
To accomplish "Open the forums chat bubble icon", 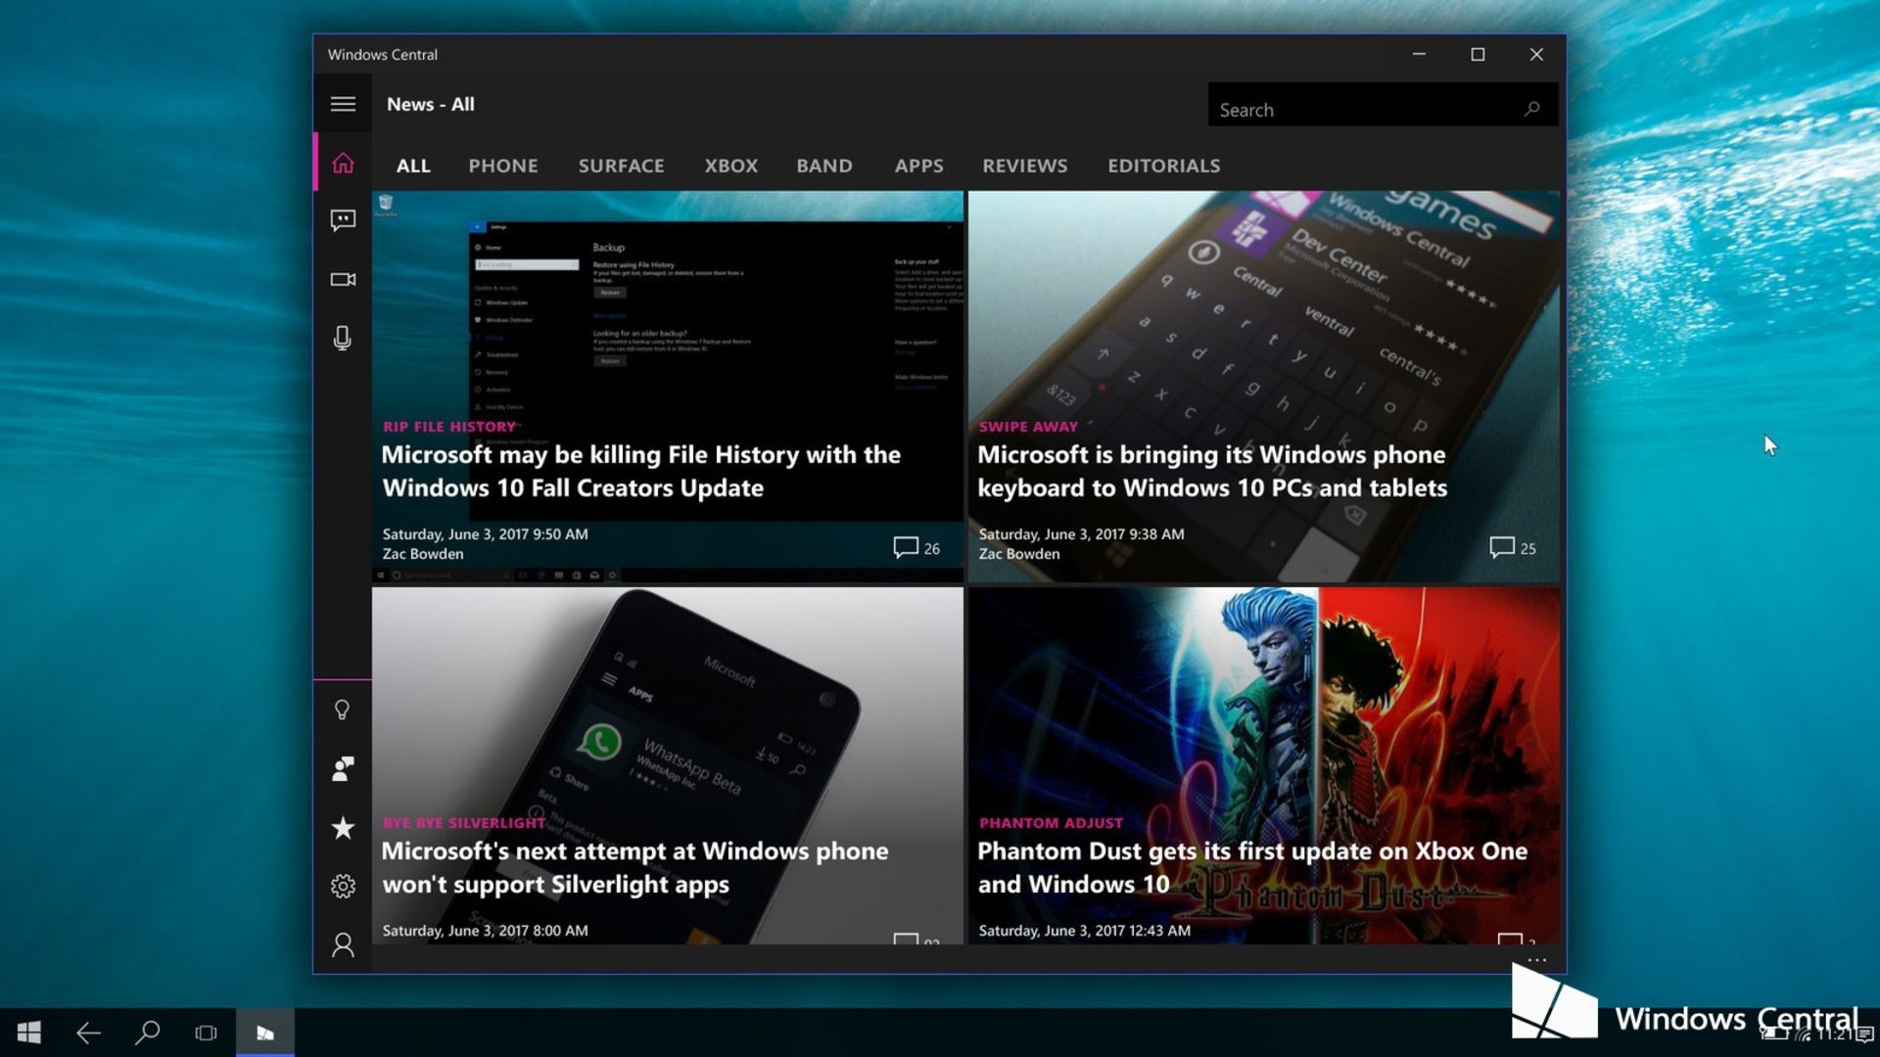I will (343, 220).
